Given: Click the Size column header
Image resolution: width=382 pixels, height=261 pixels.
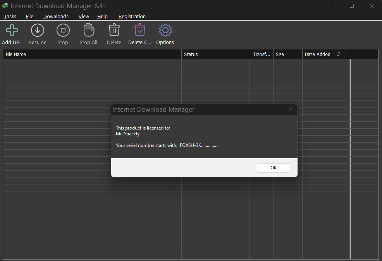Looking at the screenshot, I should (x=287, y=54).
